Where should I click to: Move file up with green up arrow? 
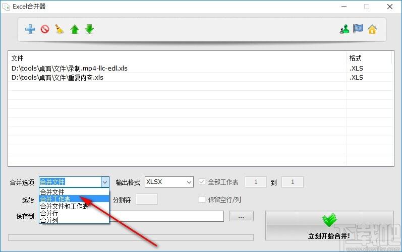(75, 29)
